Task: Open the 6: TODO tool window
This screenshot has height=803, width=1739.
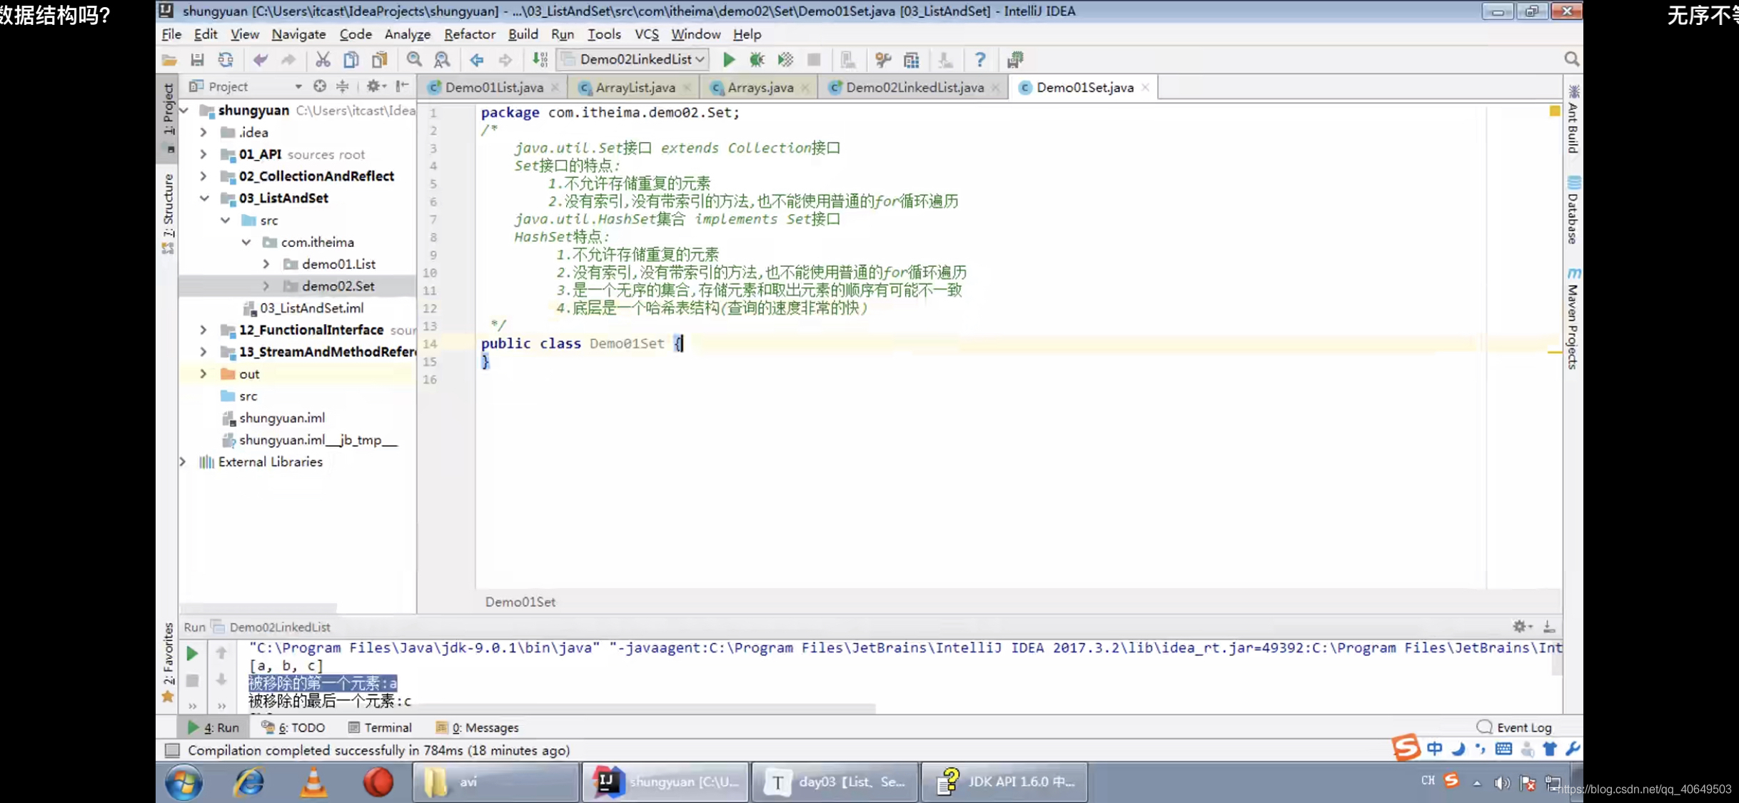Action: [x=293, y=727]
